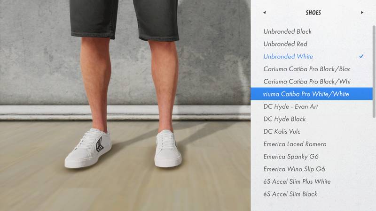This screenshot has width=376, height=211.
Task: Choose DC Hyde - Evan Art shoes
Action: pos(290,106)
